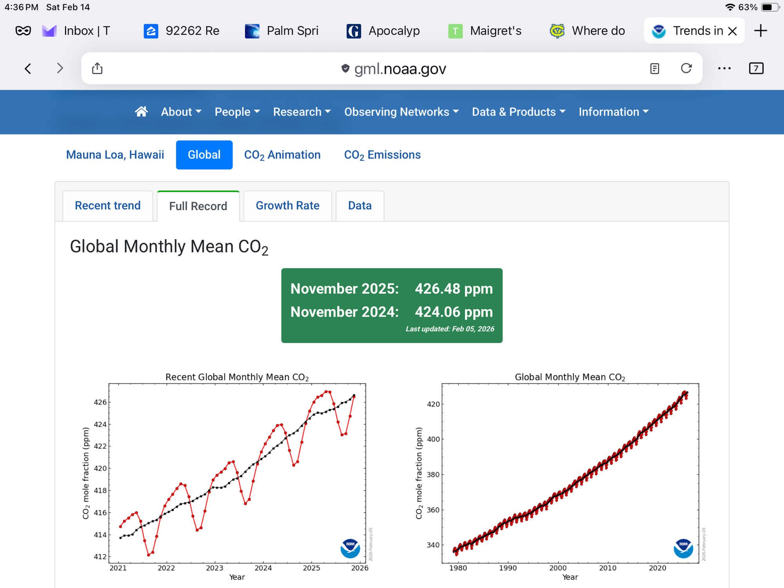Image resolution: width=784 pixels, height=588 pixels.
Task: Switch to the Growth Rate tab
Action: [287, 206]
